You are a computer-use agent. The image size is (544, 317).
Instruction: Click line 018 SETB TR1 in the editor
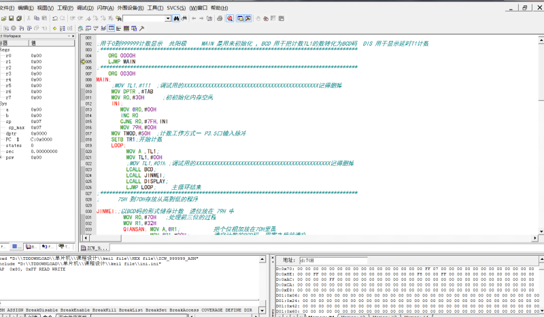tap(137, 139)
